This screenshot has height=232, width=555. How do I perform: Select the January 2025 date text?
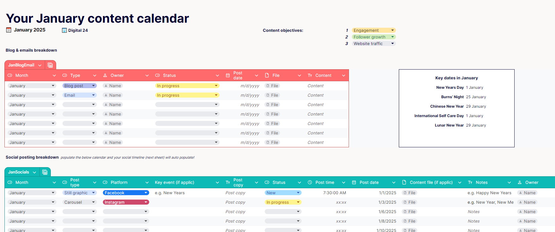(30, 30)
